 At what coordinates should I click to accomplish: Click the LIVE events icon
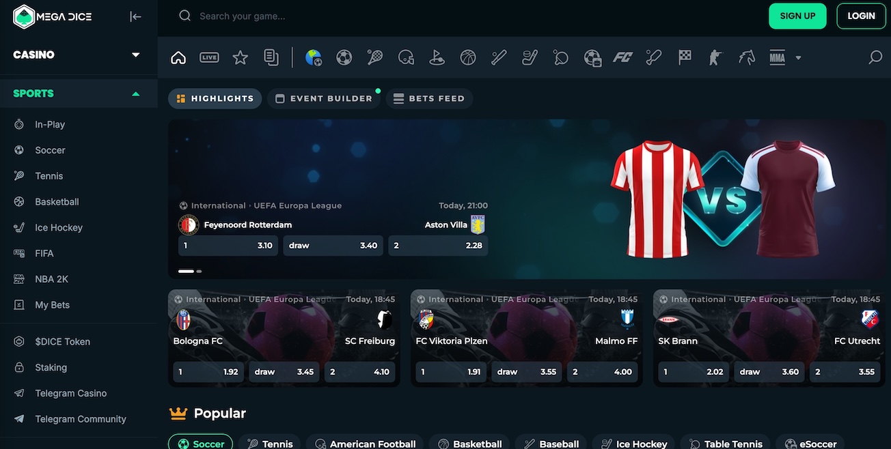[209, 57]
